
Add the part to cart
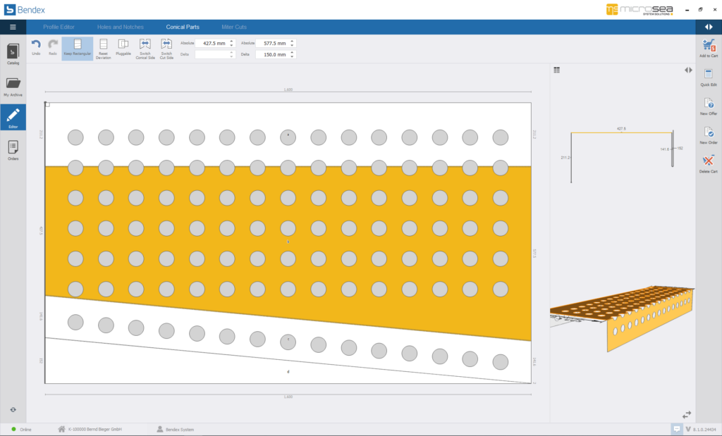(708, 46)
